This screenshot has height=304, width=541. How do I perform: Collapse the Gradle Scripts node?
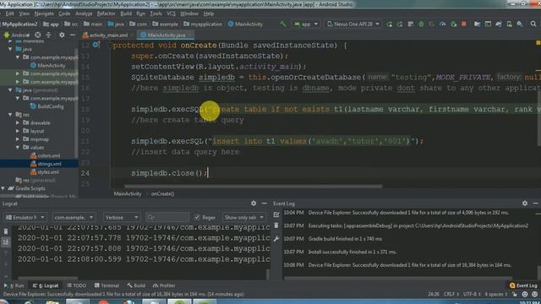[x=3, y=188]
